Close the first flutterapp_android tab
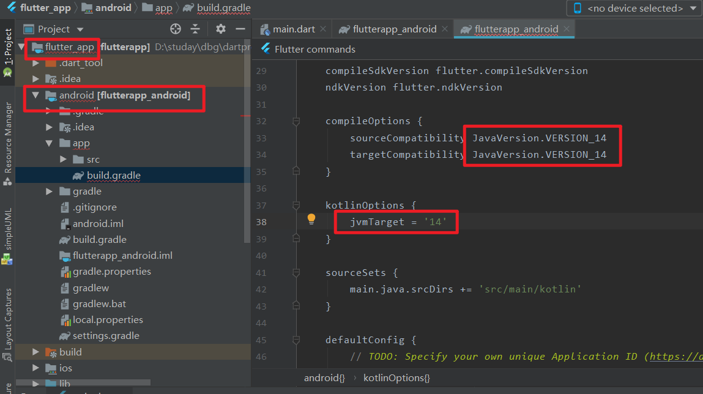Screen dimensions: 703x394 444,29
